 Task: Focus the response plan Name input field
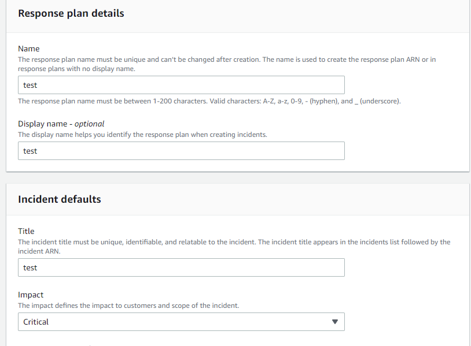[181, 85]
